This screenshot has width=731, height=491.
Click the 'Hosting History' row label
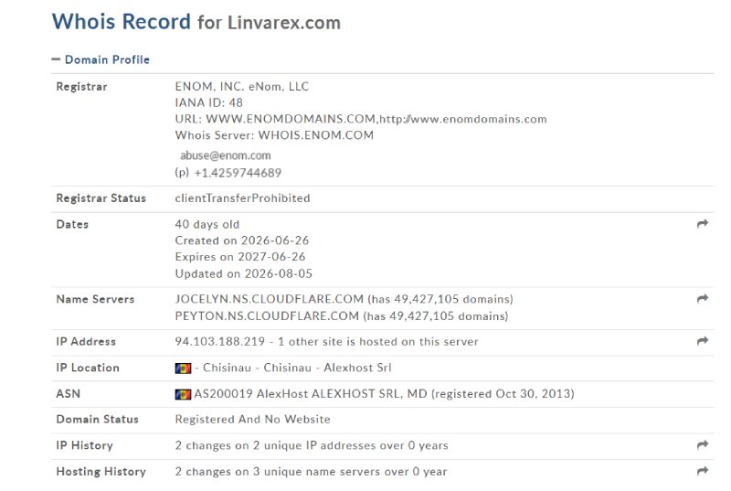[x=101, y=472]
